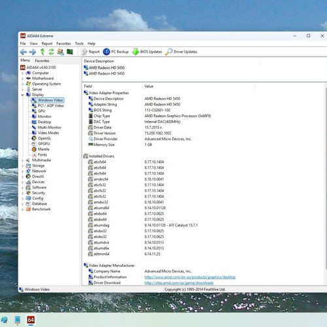
Task: Open the Report menu
Action: coord(47,44)
